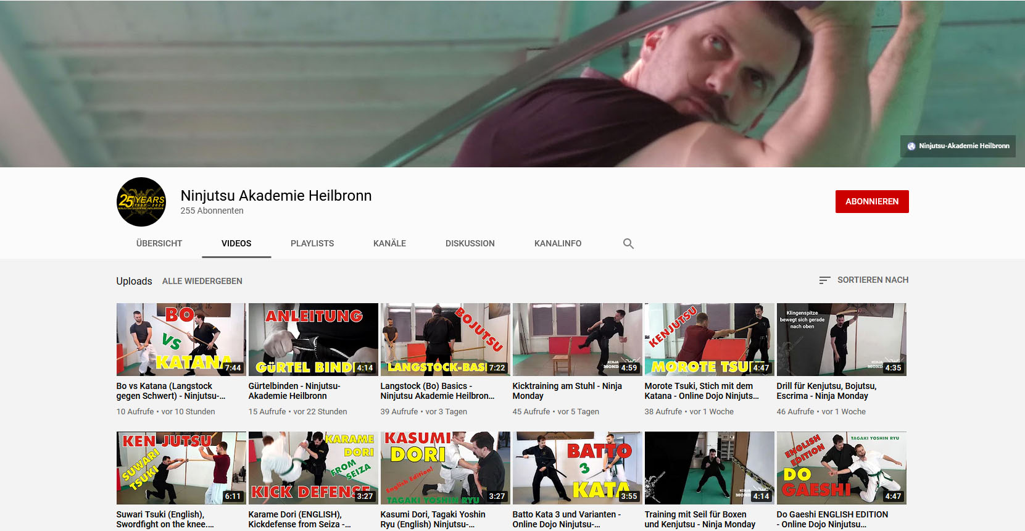The image size is (1025, 531).
Task: Play the Ken Jutsu Suwari Tsuki thumbnail
Action: [181, 468]
